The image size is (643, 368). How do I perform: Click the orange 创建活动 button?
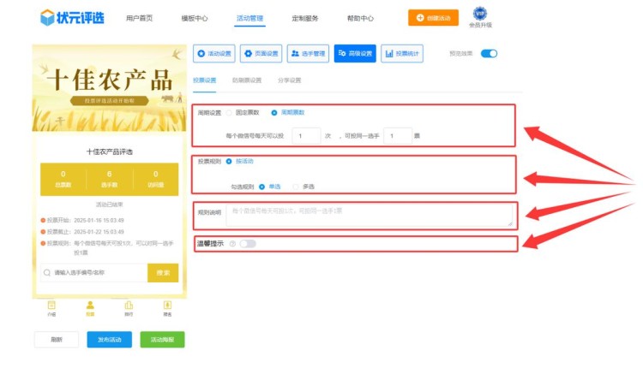click(432, 17)
